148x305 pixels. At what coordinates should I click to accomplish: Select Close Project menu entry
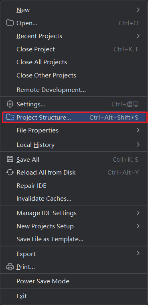[x=74, y=49]
